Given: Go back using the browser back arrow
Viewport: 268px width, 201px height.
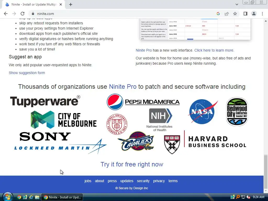Looking at the screenshot, I should point(6,14).
